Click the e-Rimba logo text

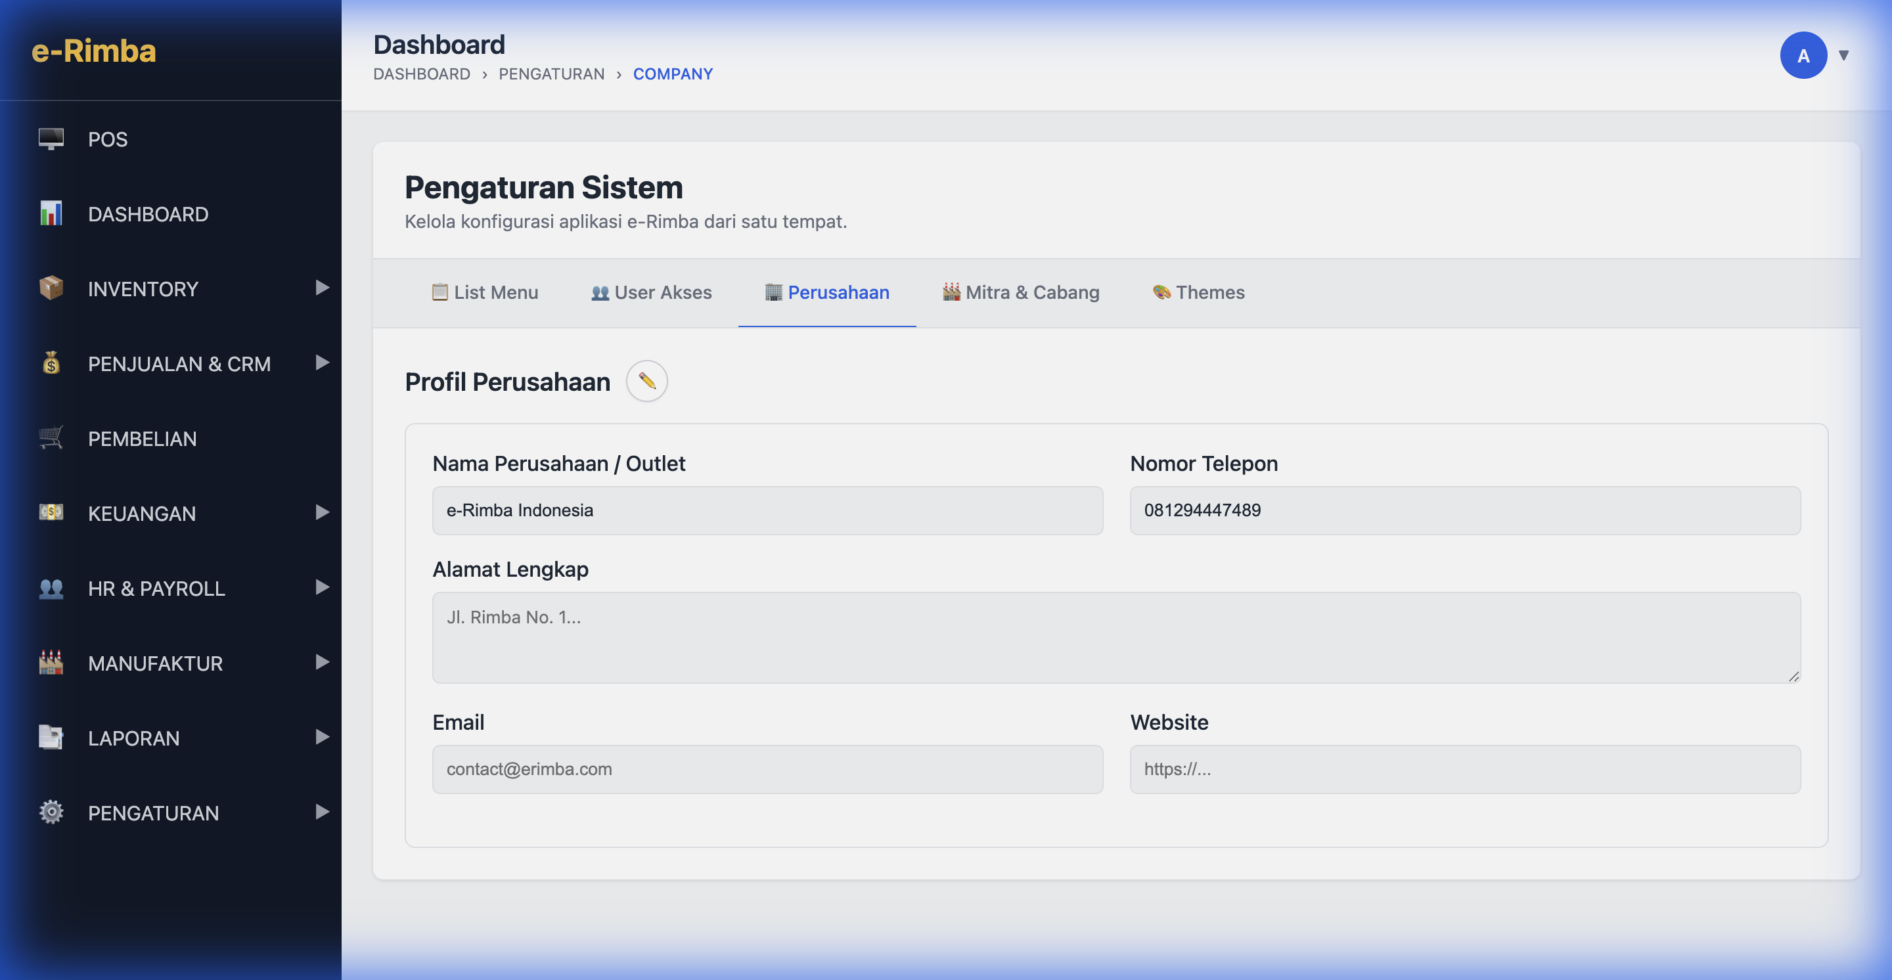[x=93, y=51]
